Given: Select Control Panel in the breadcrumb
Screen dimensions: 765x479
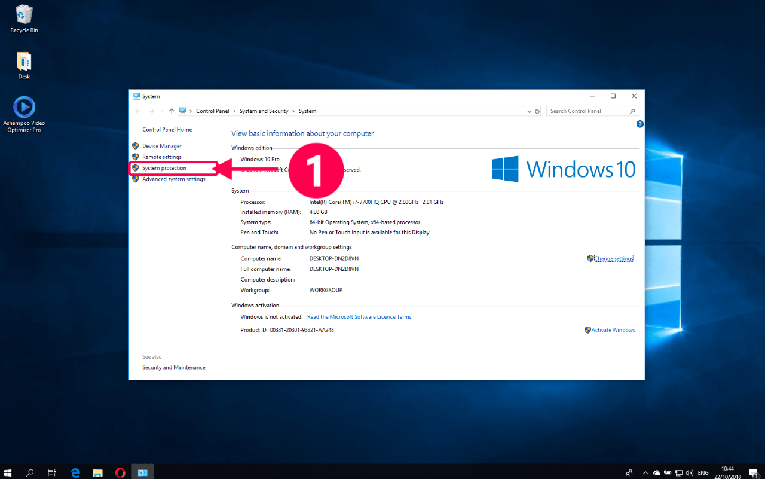Looking at the screenshot, I should coord(213,111).
